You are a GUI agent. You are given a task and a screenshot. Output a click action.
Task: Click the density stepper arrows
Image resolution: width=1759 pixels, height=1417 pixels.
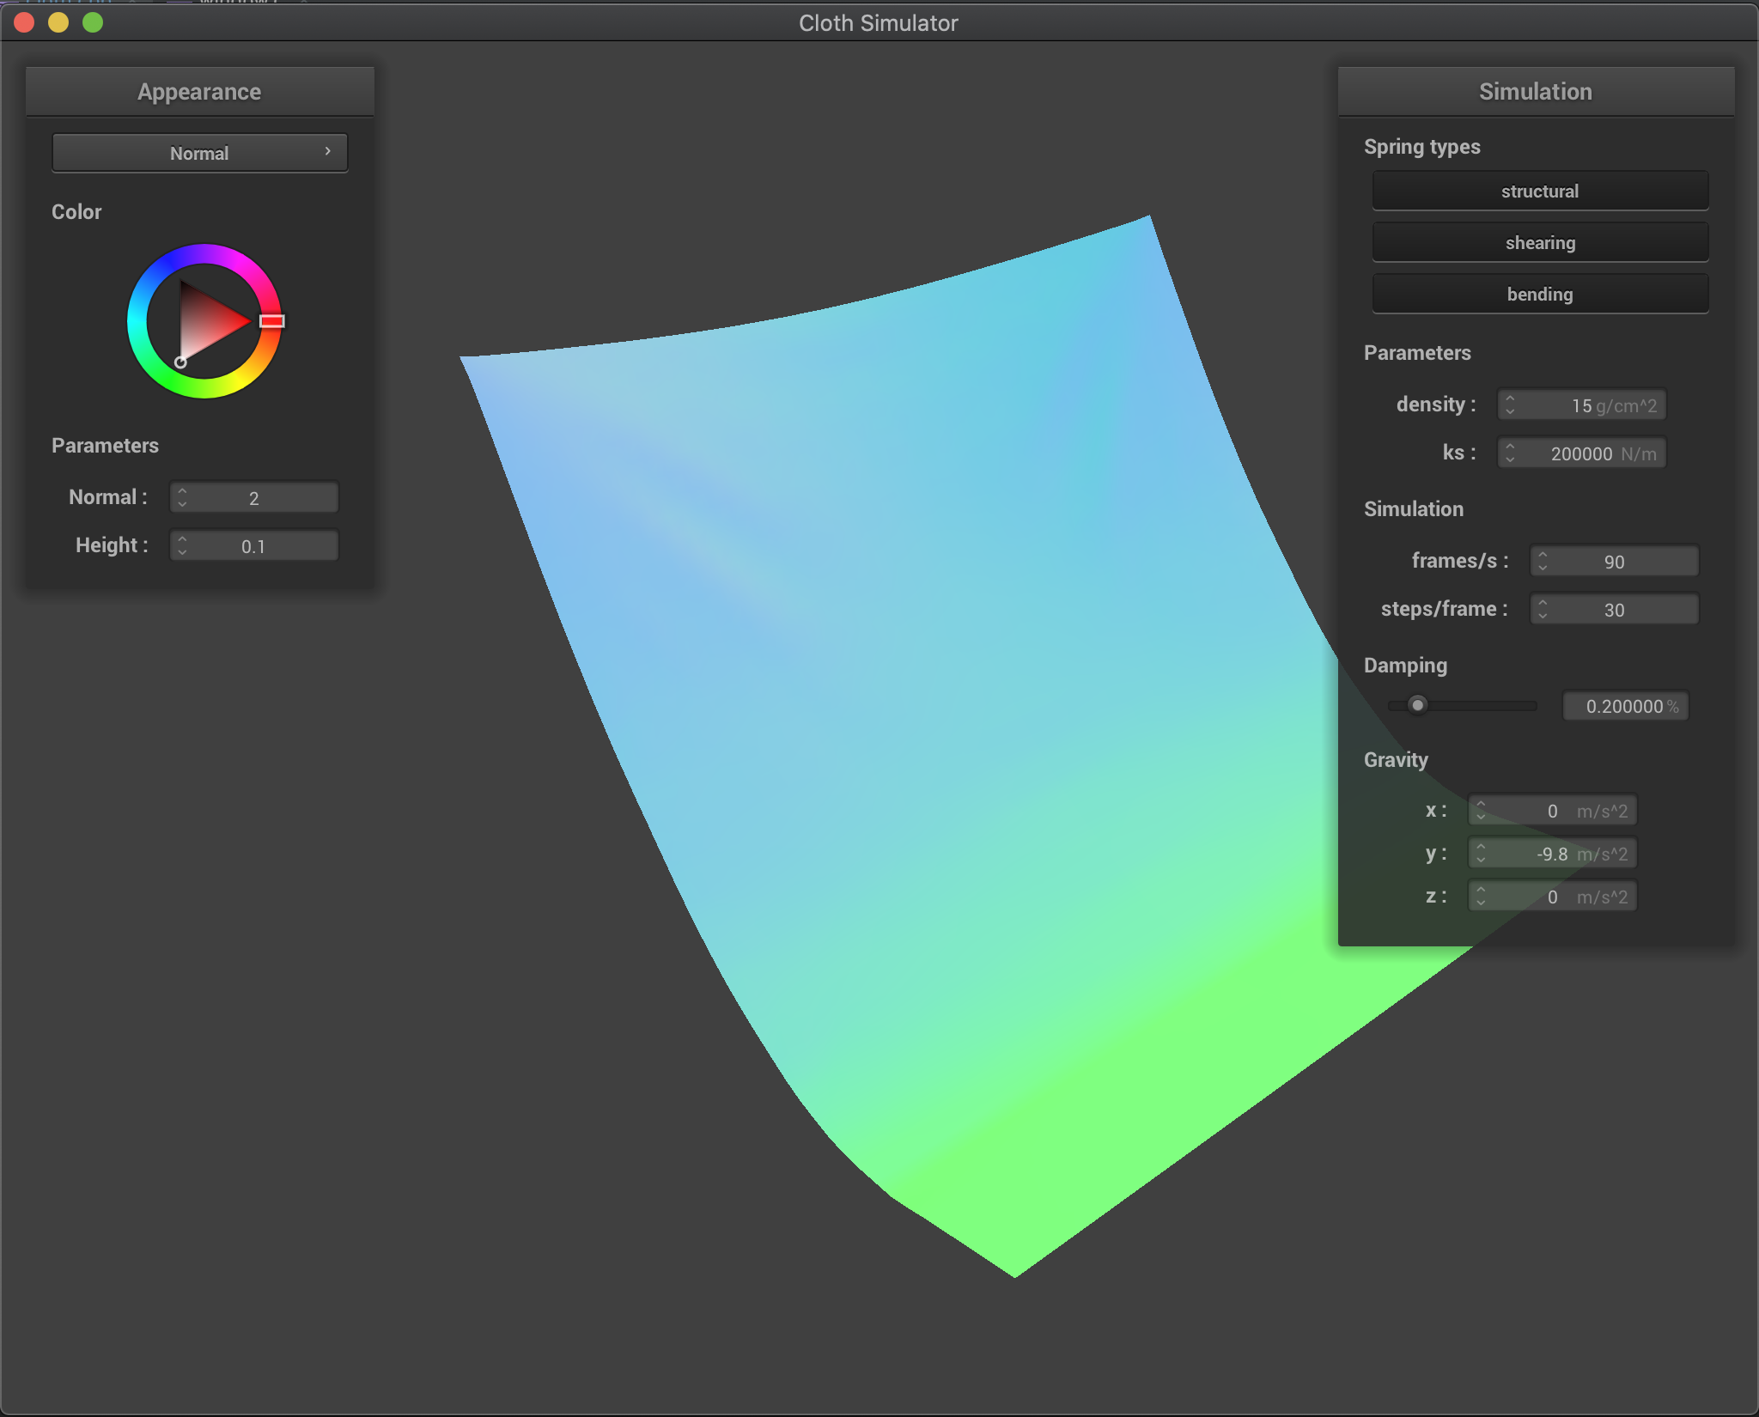pyautogui.click(x=1510, y=404)
